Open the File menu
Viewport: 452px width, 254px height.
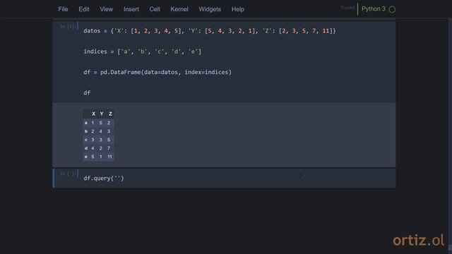point(63,9)
